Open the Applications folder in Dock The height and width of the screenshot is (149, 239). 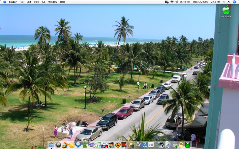[x=168, y=145]
